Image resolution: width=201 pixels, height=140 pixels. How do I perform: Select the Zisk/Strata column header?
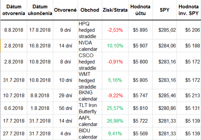115,10
